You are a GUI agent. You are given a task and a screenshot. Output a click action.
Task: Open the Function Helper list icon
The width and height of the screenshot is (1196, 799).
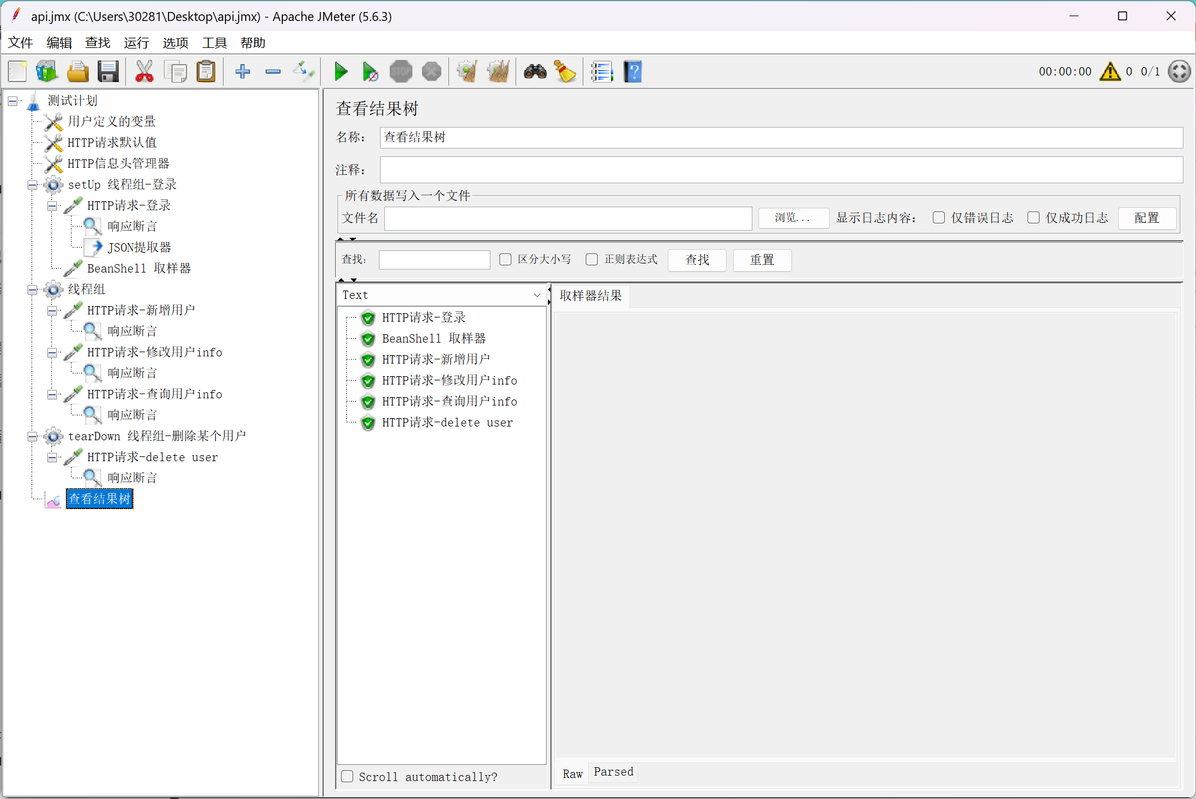point(601,72)
